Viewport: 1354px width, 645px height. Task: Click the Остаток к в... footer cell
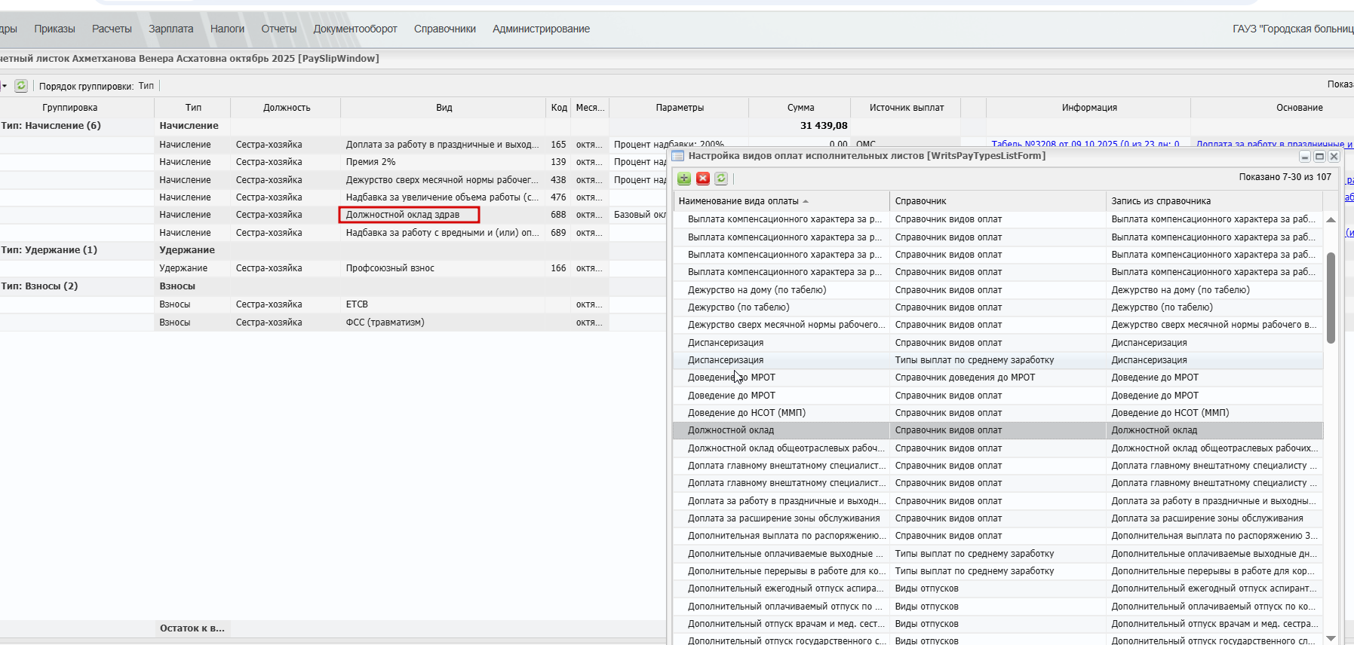click(192, 628)
